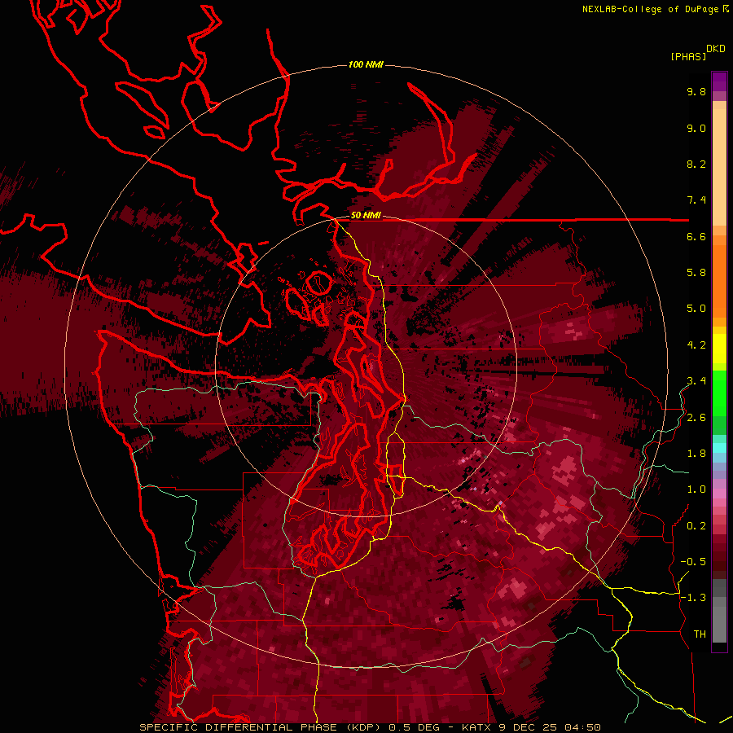
Task: Click the 3.4 scale value
Action: coord(696,381)
